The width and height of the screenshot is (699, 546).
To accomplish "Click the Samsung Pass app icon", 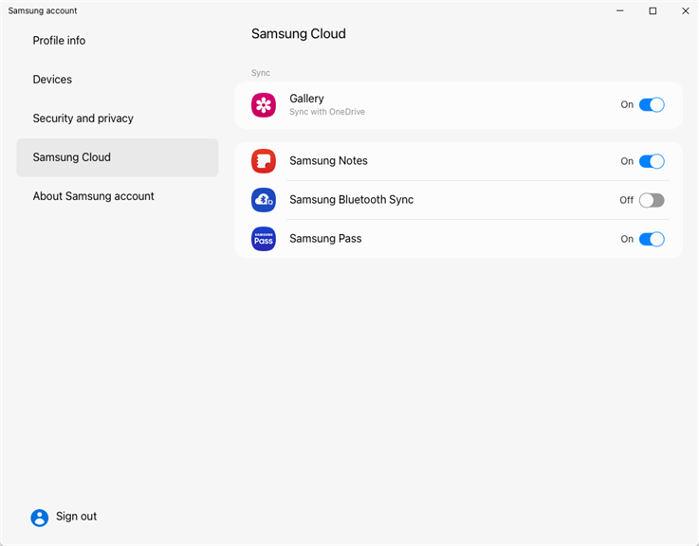I will point(264,239).
